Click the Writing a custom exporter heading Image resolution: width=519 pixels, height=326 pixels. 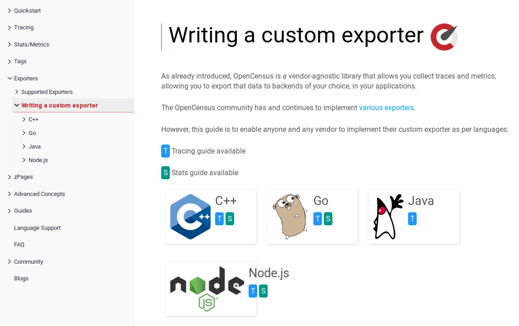pyautogui.click(x=296, y=35)
